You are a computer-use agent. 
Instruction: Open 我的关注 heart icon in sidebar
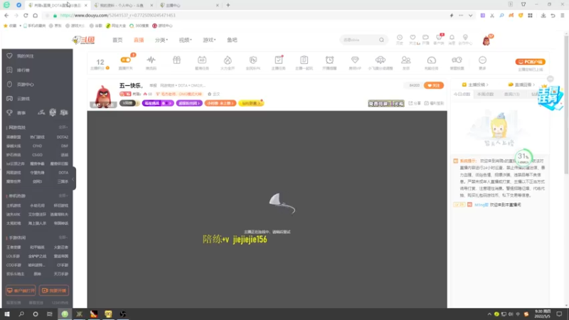tap(9, 56)
